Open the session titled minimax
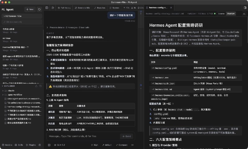This screenshot has width=248, height=149. click(x=22, y=40)
